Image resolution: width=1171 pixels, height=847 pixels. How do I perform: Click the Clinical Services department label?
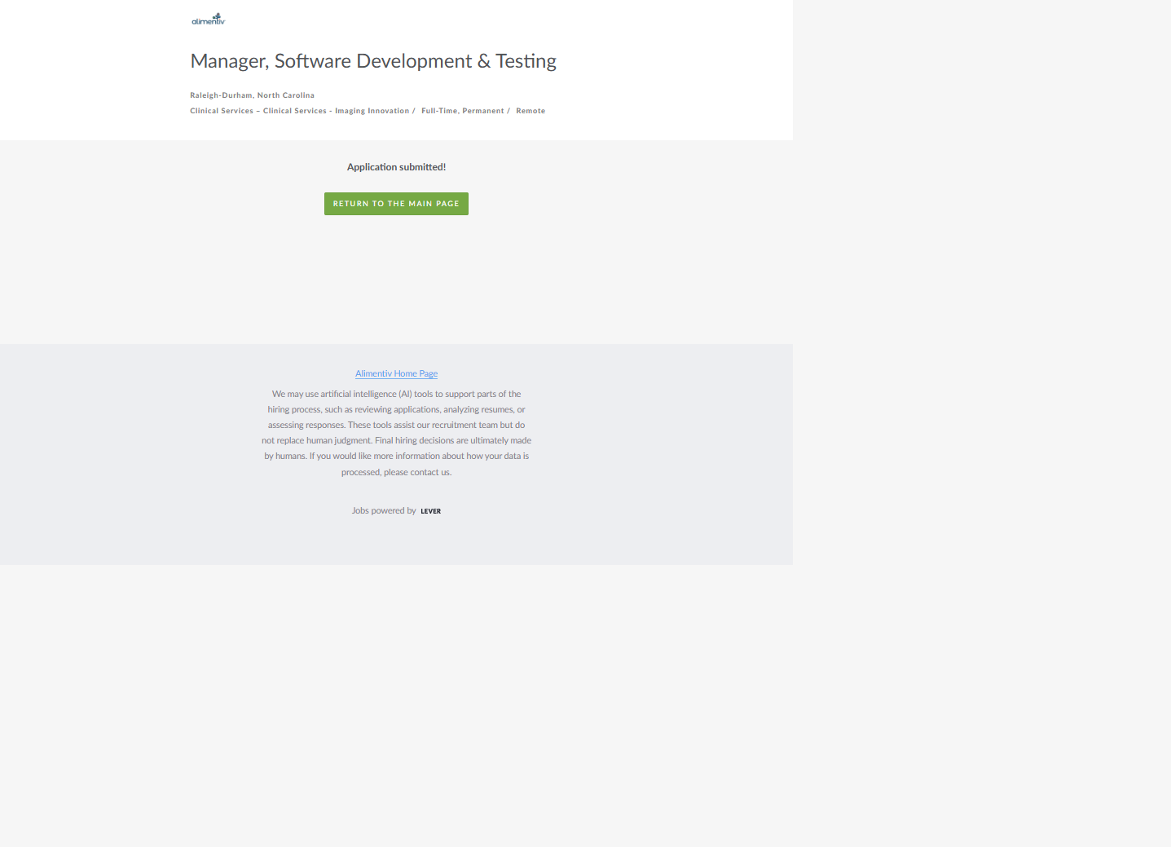click(222, 111)
